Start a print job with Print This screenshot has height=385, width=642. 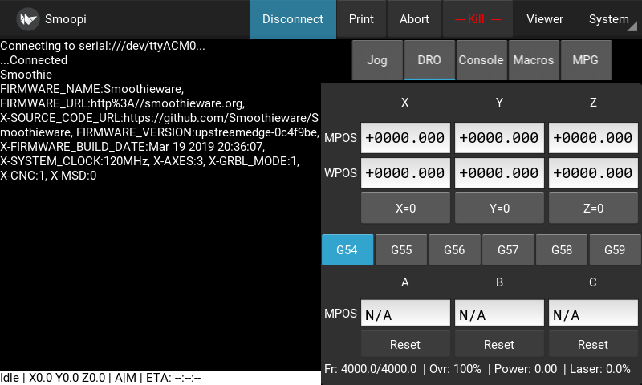[361, 19]
